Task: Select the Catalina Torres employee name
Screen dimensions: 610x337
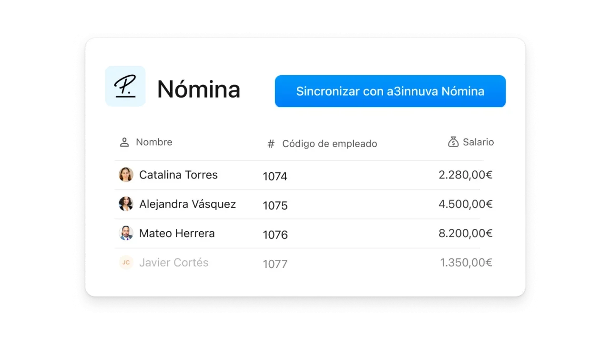Action: [x=178, y=175]
